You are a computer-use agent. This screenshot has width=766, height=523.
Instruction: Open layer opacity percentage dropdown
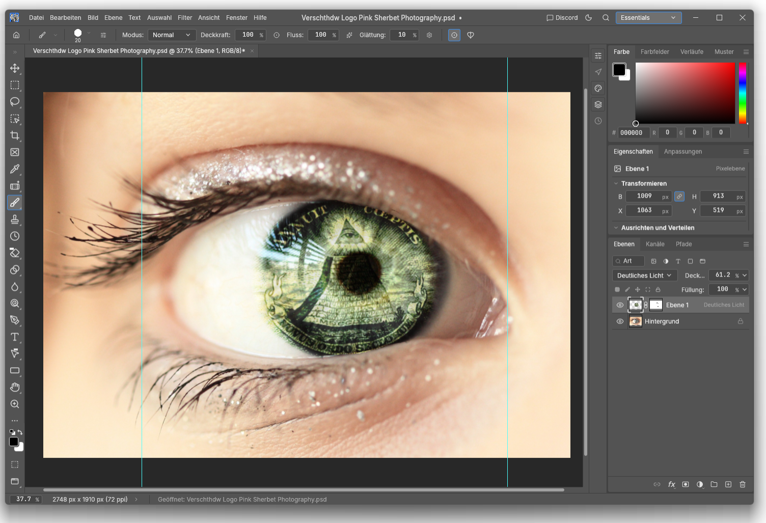pyautogui.click(x=745, y=276)
